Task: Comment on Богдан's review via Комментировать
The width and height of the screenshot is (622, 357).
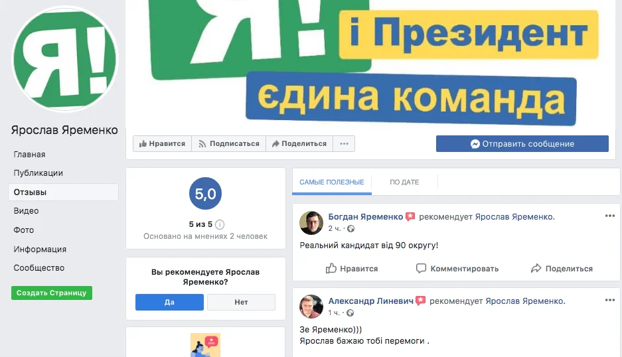Action: [x=457, y=269]
